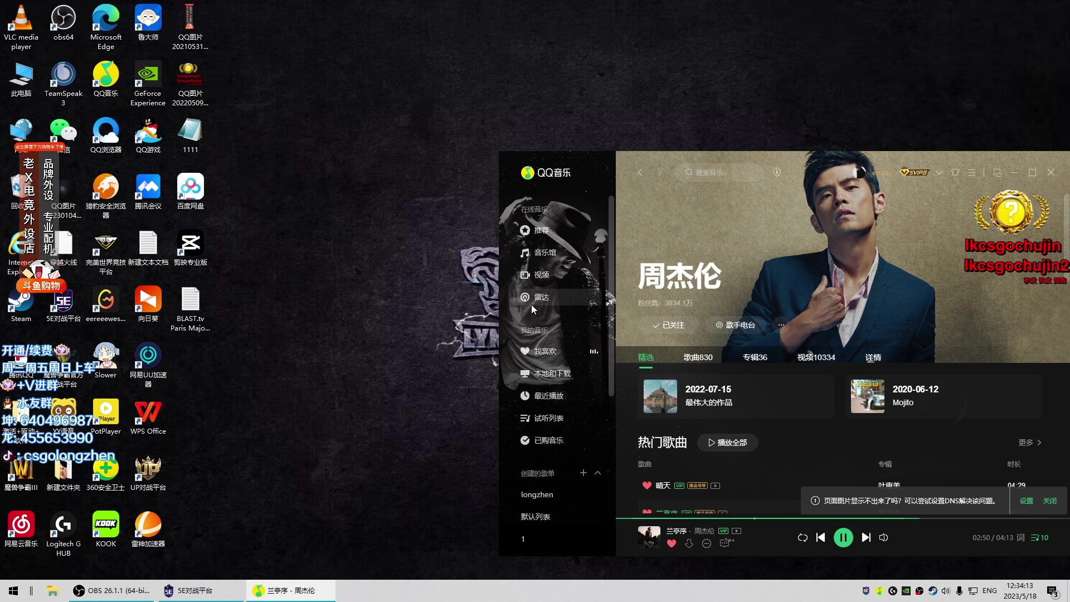The height and width of the screenshot is (602, 1070).
Task: Switch to the 歌曲830 tab
Action: point(698,357)
